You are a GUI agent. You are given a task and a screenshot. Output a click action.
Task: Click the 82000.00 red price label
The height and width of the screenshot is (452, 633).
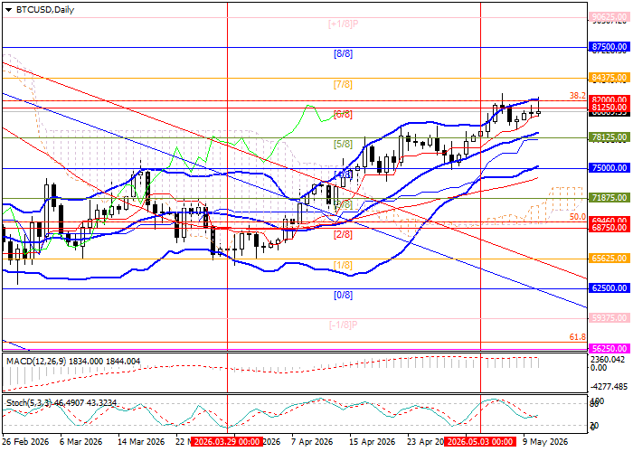tap(609, 99)
